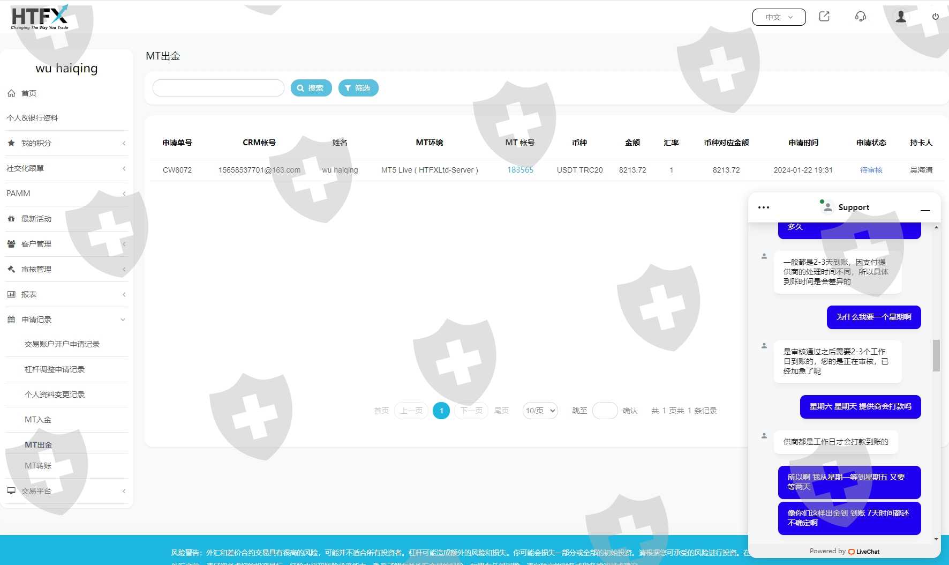Click the chat message 为什么我要一个星期啊
The height and width of the screenshot is (565, 949).
[874, 317]
